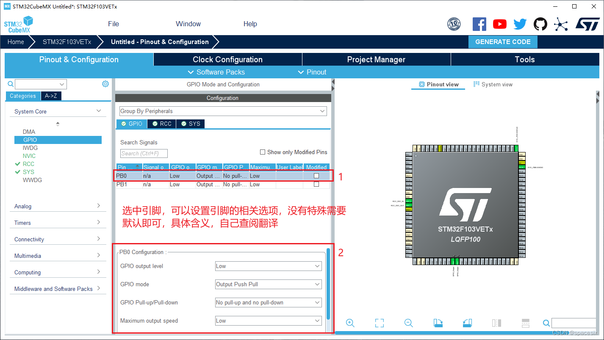Open the ST YouTube channel icon
This screenshot has width=604, height=340.
500,24
